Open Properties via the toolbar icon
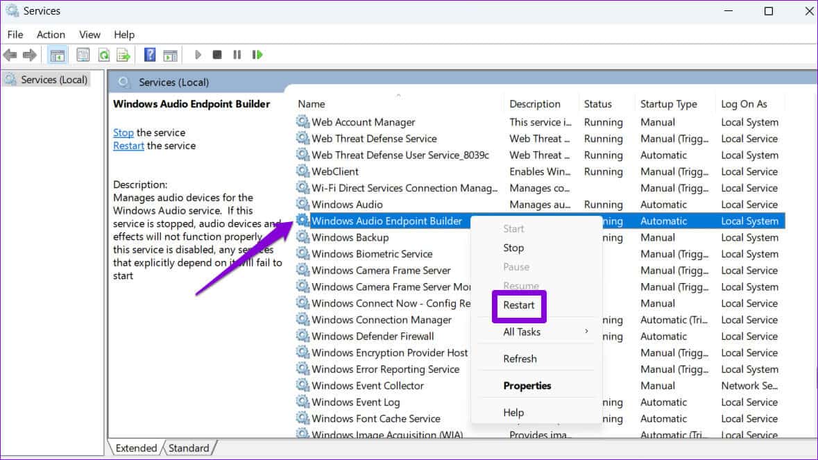The height and width of the screenshot is (460, 818). coord(83,55)
